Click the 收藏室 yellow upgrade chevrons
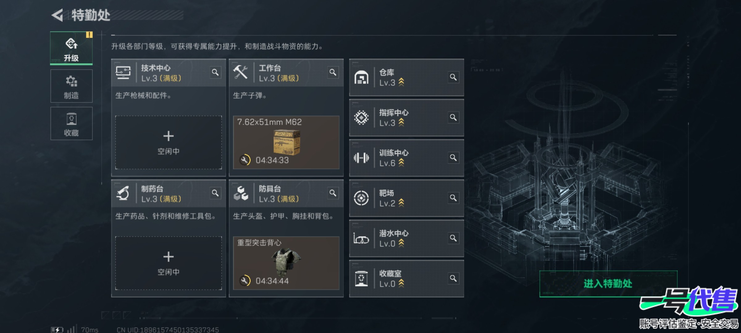This screenshot has height=333, width=741. [x=401, y=283]
